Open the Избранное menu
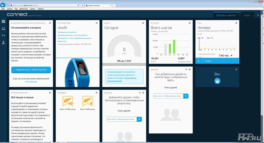Viewport: 264px width, 143px height. 23,9
